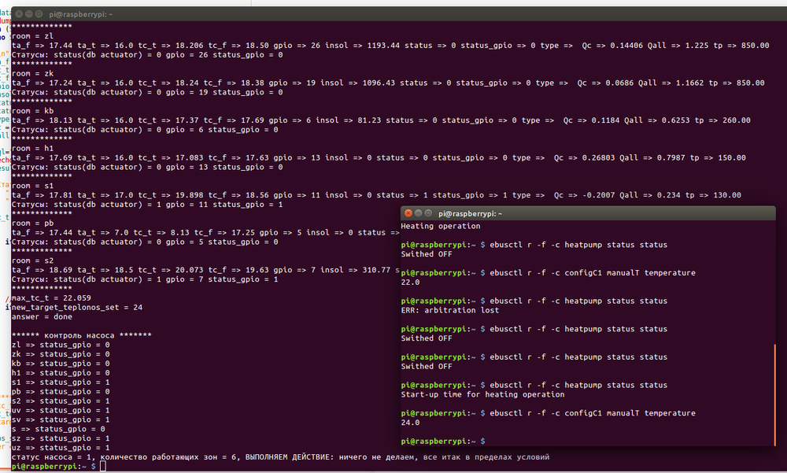Click the "контроль насоса" header line
Screen dimensions: 787x473
coord(81,335)
